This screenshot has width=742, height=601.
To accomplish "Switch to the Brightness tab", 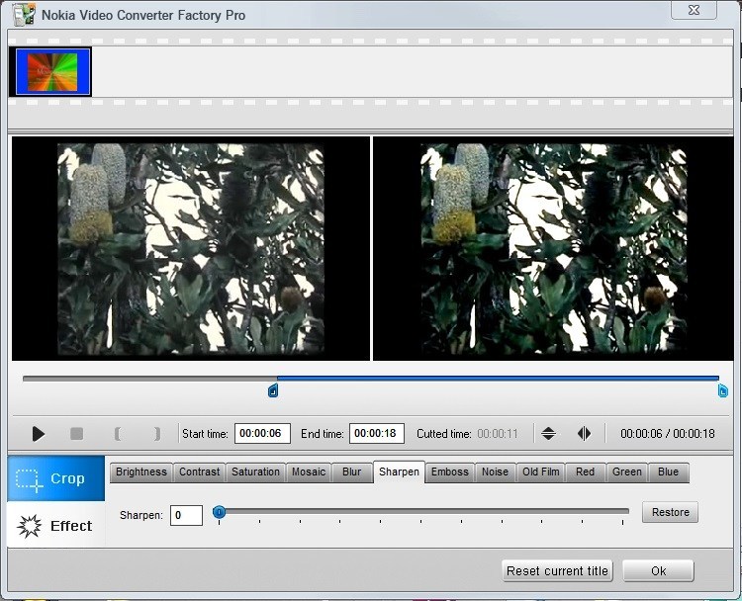I will tap(141, 472).
